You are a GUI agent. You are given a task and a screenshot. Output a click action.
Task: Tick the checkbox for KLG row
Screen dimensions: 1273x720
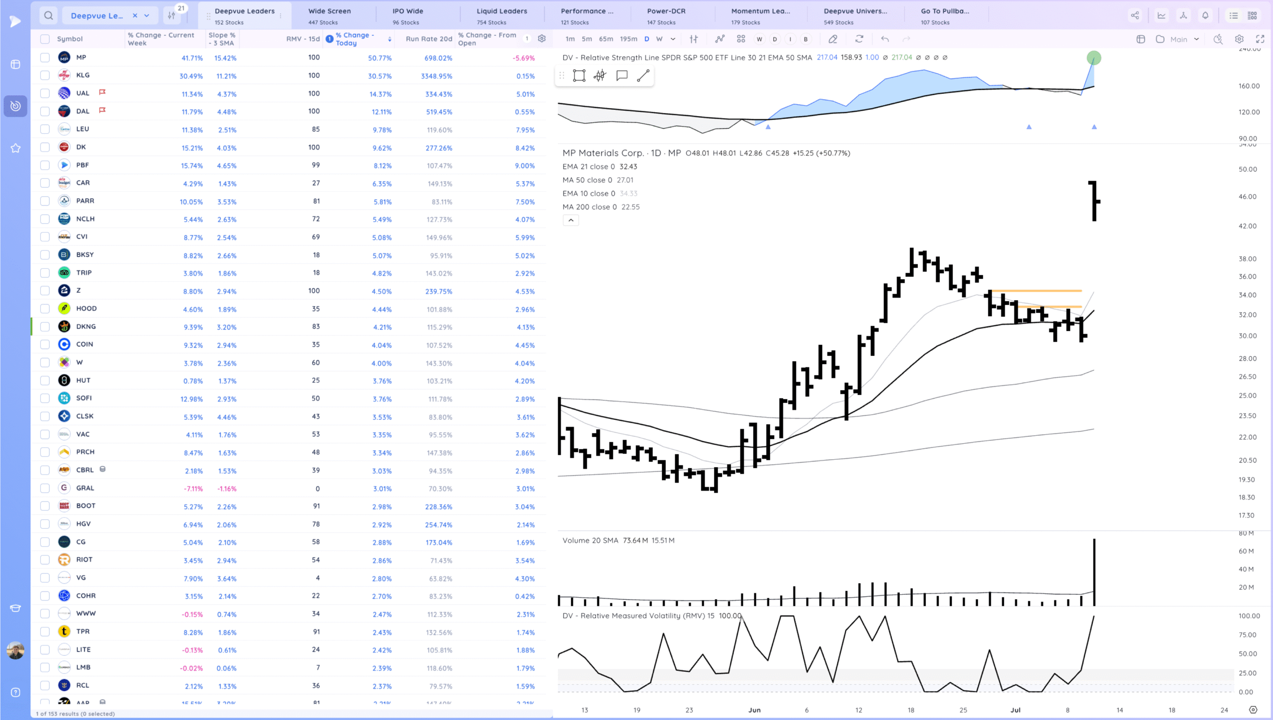click(45, 76)
